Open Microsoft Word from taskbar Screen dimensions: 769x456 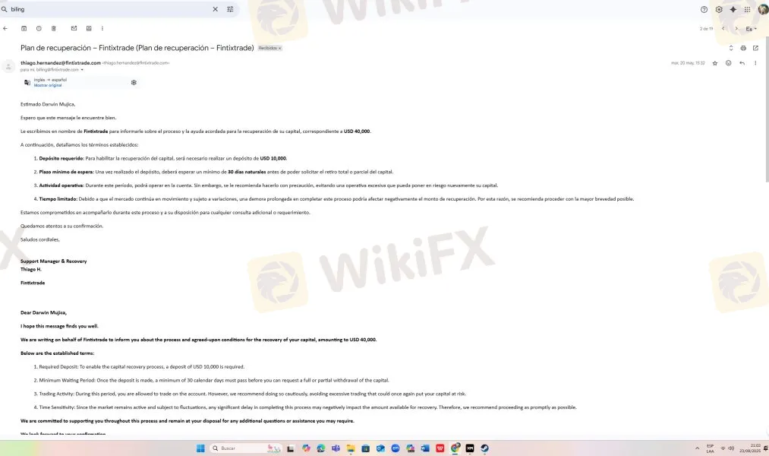click(425, 448)
